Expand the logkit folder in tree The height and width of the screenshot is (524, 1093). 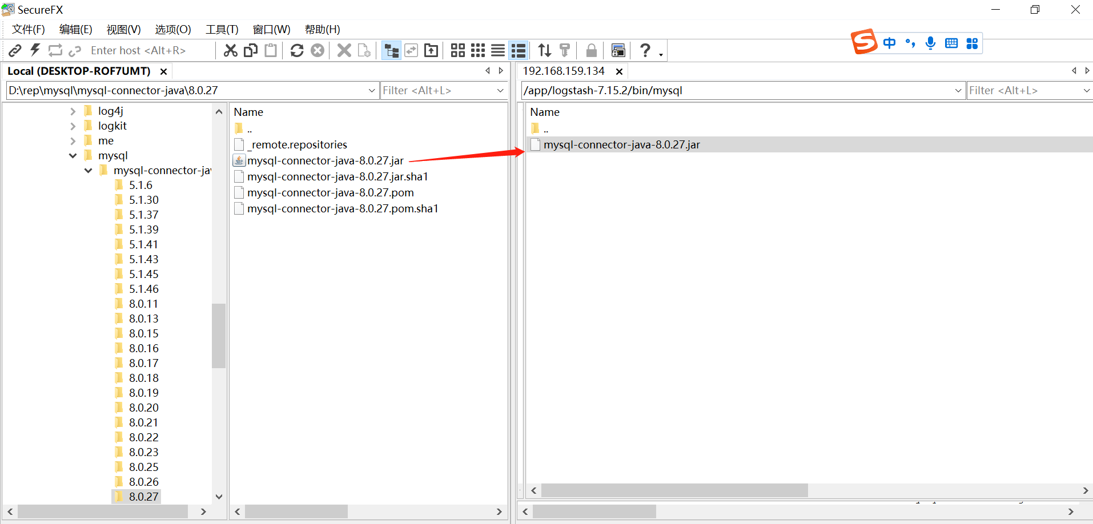click(x=73, y=126)
